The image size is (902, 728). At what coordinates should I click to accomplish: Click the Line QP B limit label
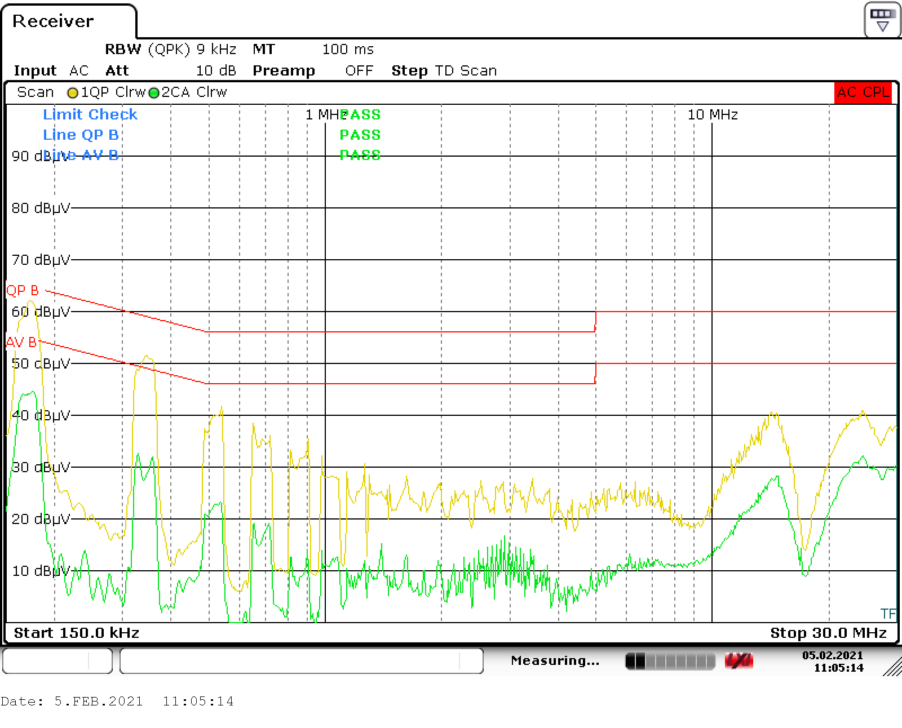pos(81,135)
